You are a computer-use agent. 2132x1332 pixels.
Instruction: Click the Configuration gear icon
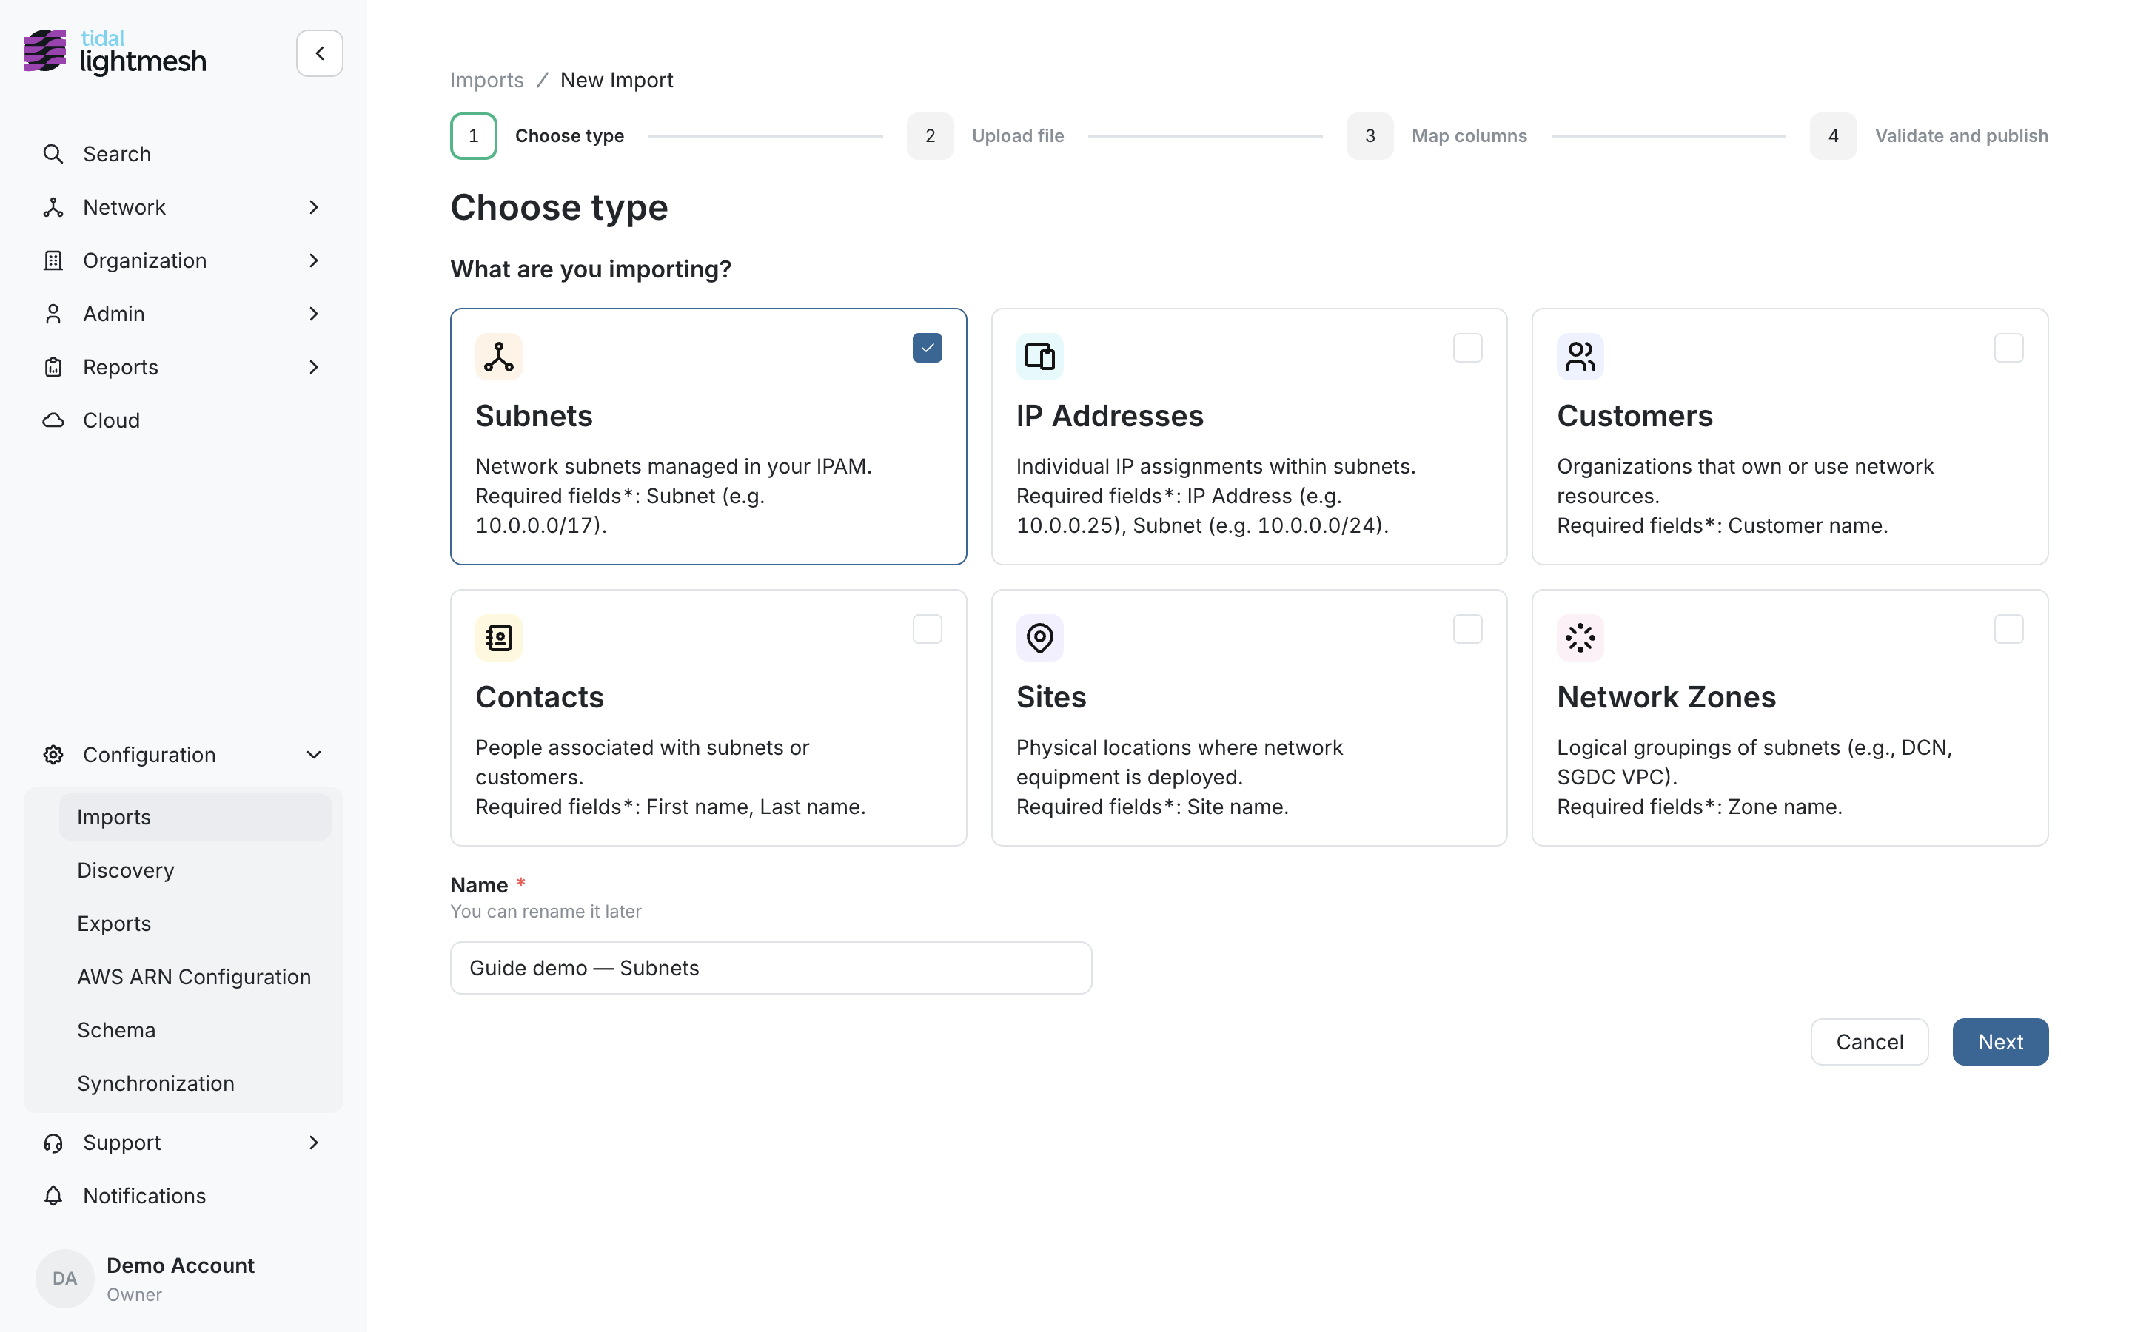53,755
